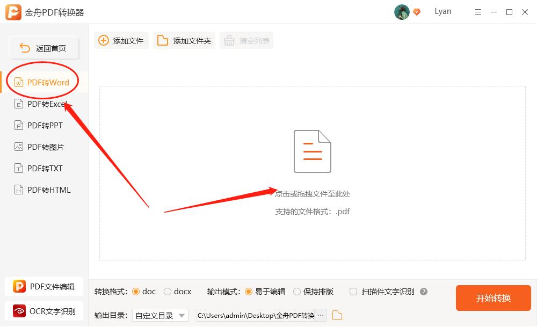The height and width of the screenshot is (327, 537).
Task: Open the 自定义目录 dropdown
Action: pos(160,315)
